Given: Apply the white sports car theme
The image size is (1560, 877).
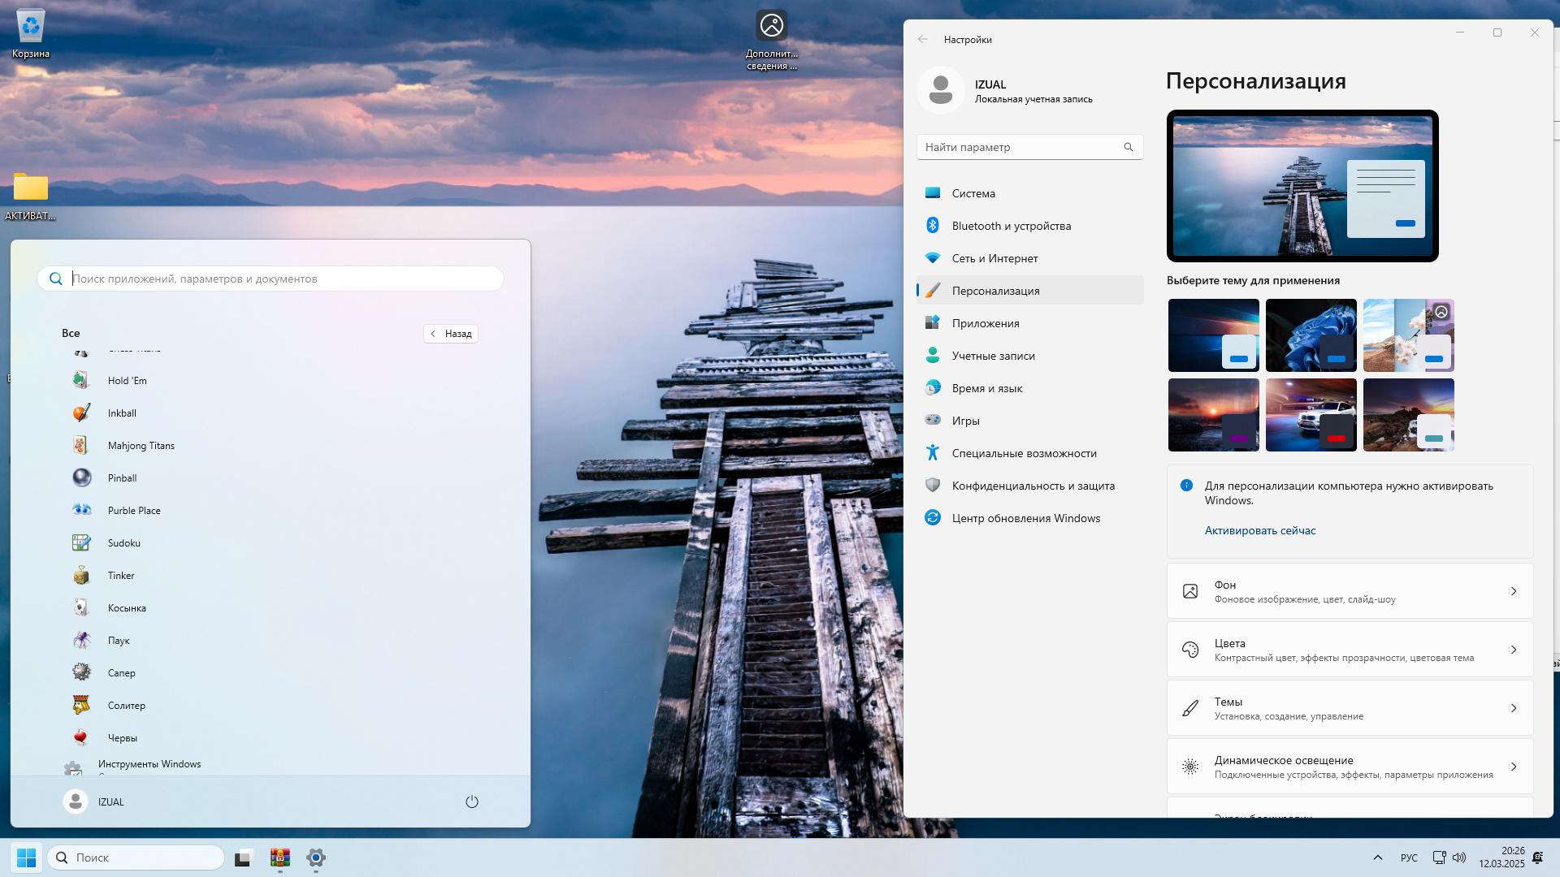Looking at the screenshot, I should click(x=1311, y=415).
